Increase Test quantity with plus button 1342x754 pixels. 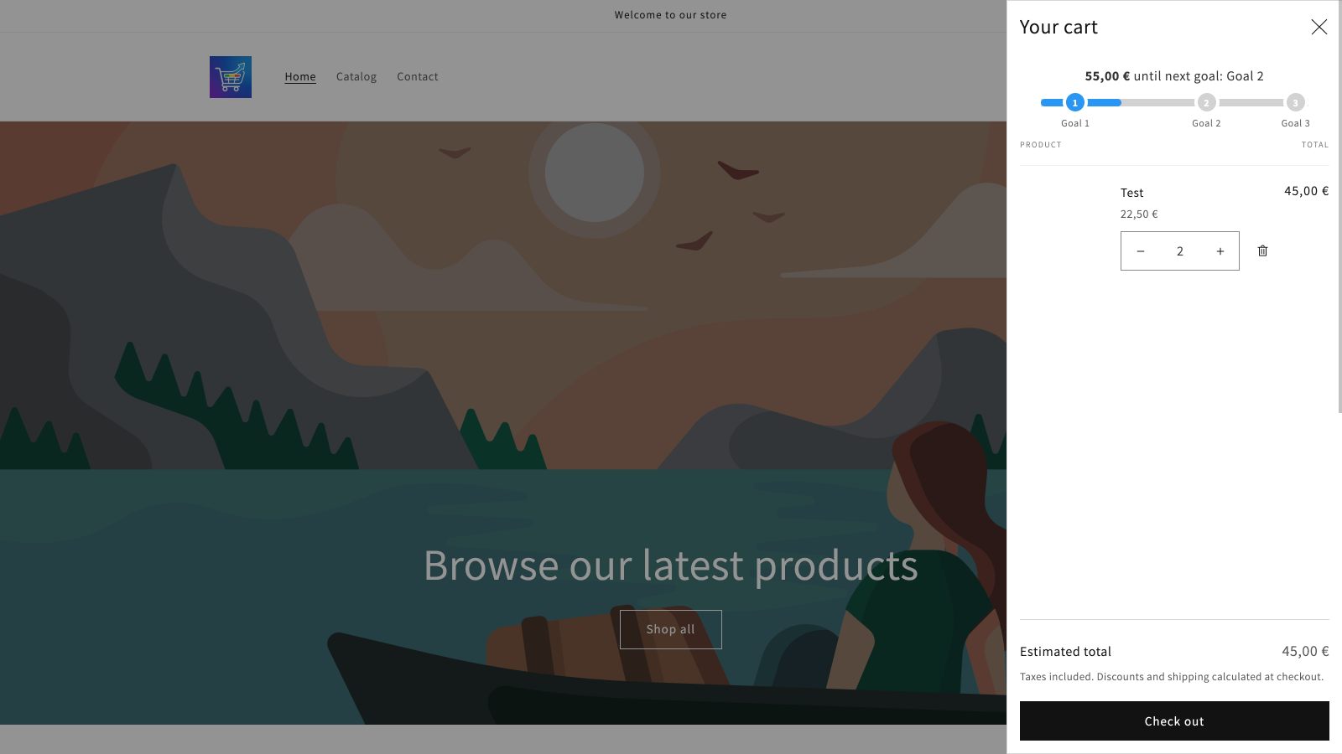[x=1220, y=251]
